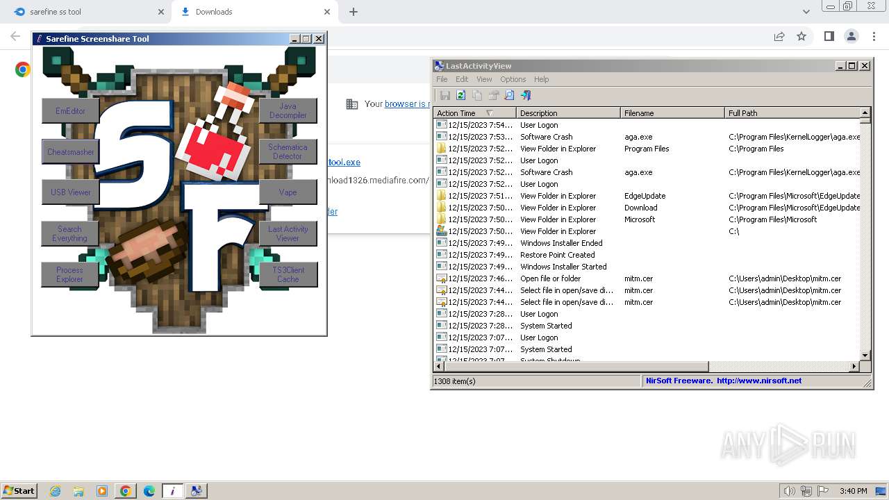Image resolution: width=889 pixels, height=500 pixels.
Task: Click the Chrome icon on taskbar
Action: 126,491
